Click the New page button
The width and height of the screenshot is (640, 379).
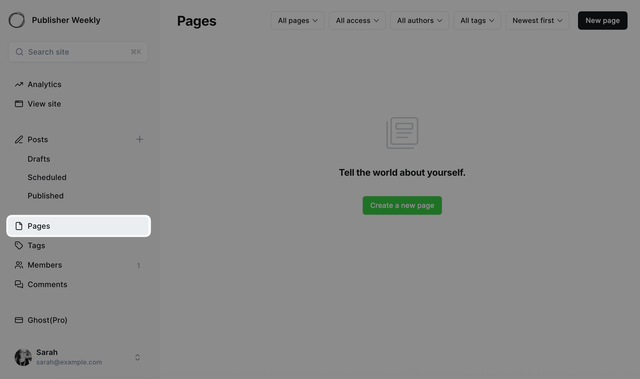point(602,20)
